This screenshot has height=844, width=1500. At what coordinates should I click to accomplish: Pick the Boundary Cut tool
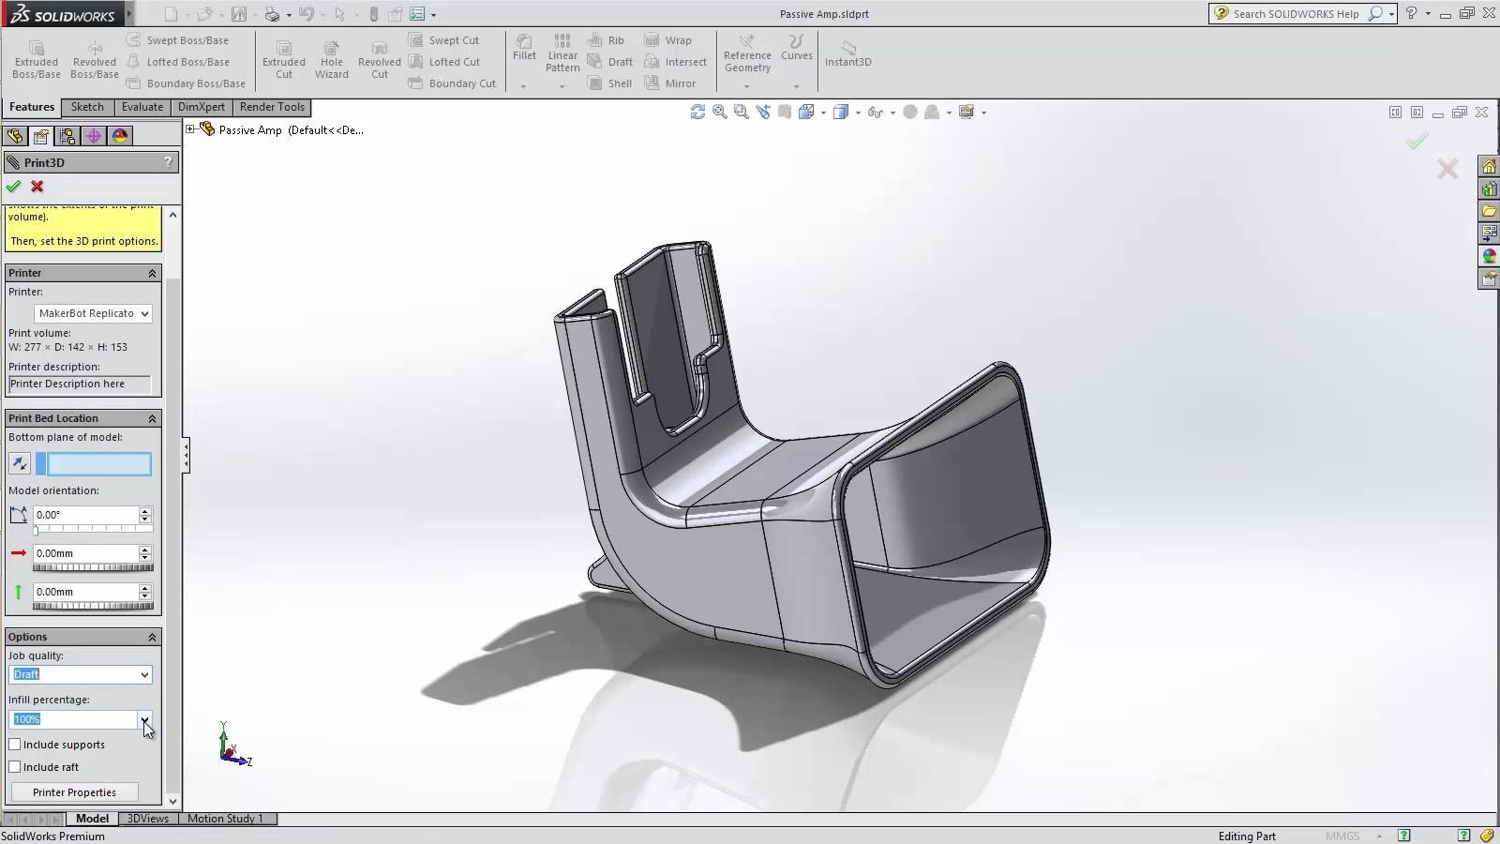click(x=452, y=83)
